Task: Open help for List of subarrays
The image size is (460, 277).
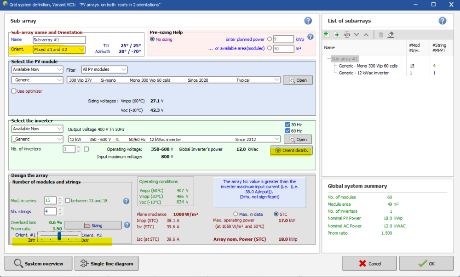Action: pos(442,21)
